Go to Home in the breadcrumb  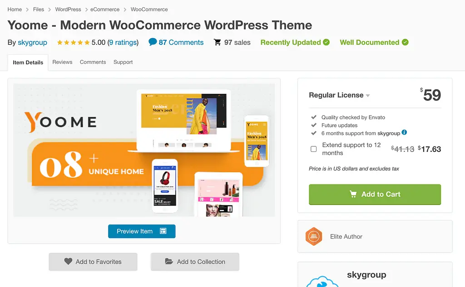[15, 10]
